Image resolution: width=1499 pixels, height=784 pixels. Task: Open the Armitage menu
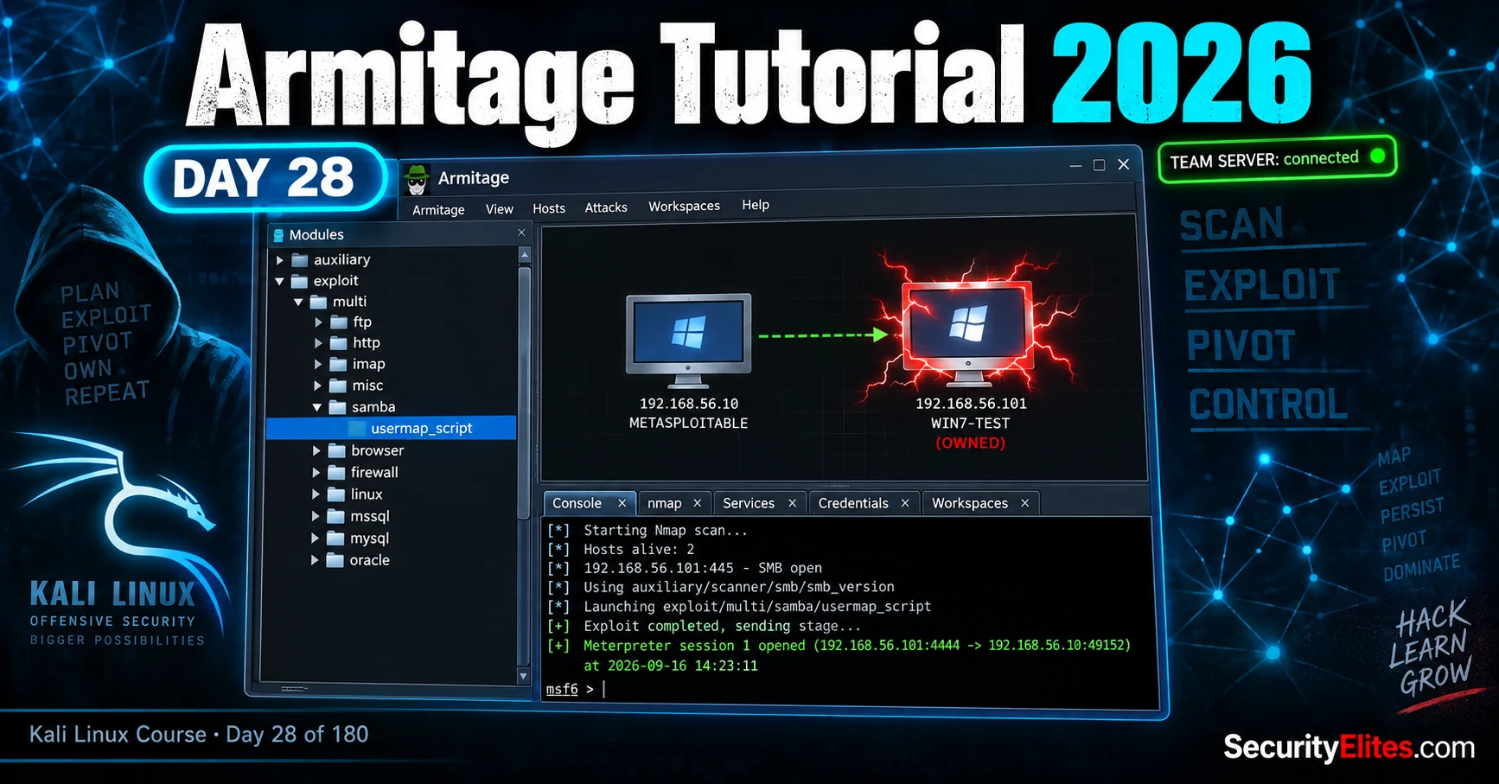[438, 210]
